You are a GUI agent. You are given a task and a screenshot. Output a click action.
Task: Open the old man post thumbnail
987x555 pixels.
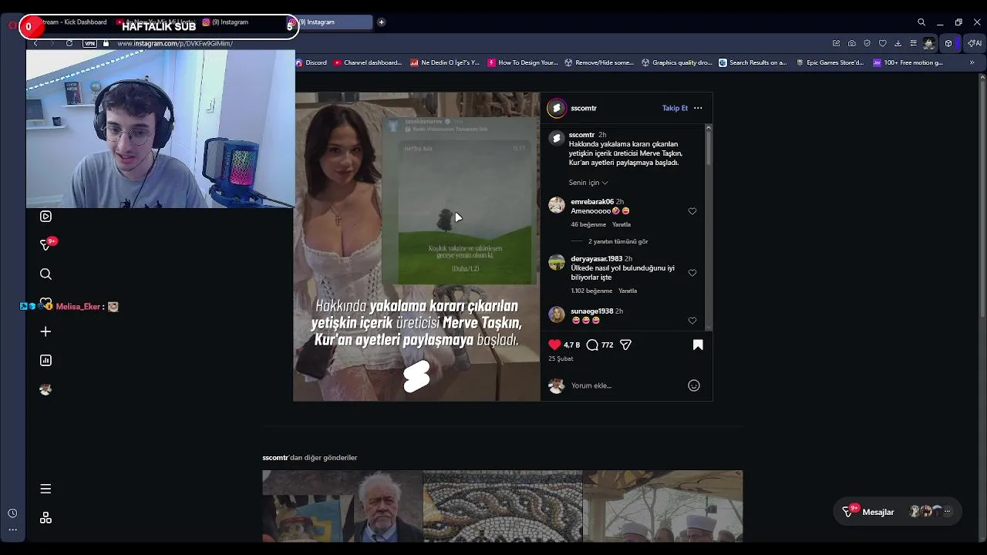click(x=342, y=506)
